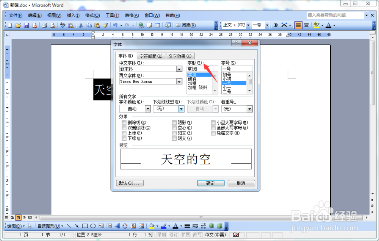The image size is (379, 241).
Task: Select the Oval shape tool
Action: [x=93, y=226]
